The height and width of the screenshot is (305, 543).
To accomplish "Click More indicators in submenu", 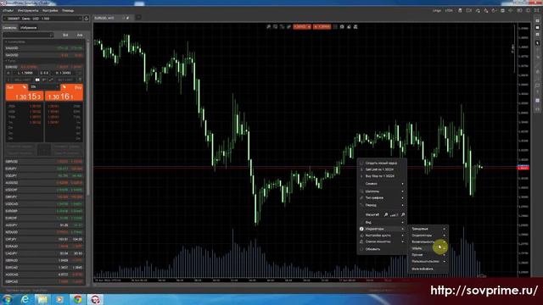I will point(428,269).
